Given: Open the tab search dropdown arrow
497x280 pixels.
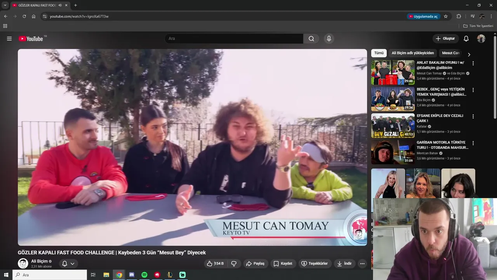Looking at the screenshot, I should coord(5,5).
